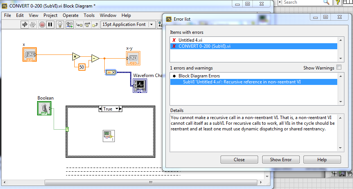Select the x numeric control terminal
Screen dimensions: 353x189
(30, 54)
